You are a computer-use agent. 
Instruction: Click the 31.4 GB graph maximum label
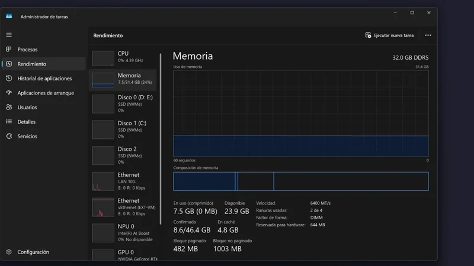click(x=422, y=67)
